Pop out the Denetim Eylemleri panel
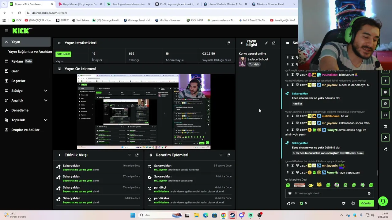Screen dimensions: 392x220 click(228, 155)
